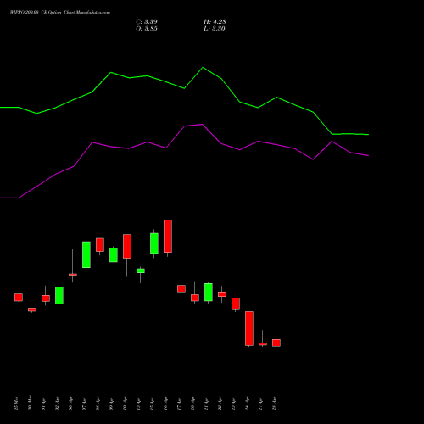The width and height of the screenshot is (424, 424).
Task: Click the red candle for 17 Apr
Action: [x=181, y=288]
